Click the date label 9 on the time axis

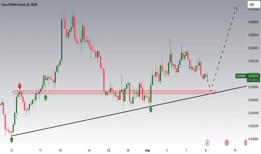pyautogui.click(x=206, y=150)
